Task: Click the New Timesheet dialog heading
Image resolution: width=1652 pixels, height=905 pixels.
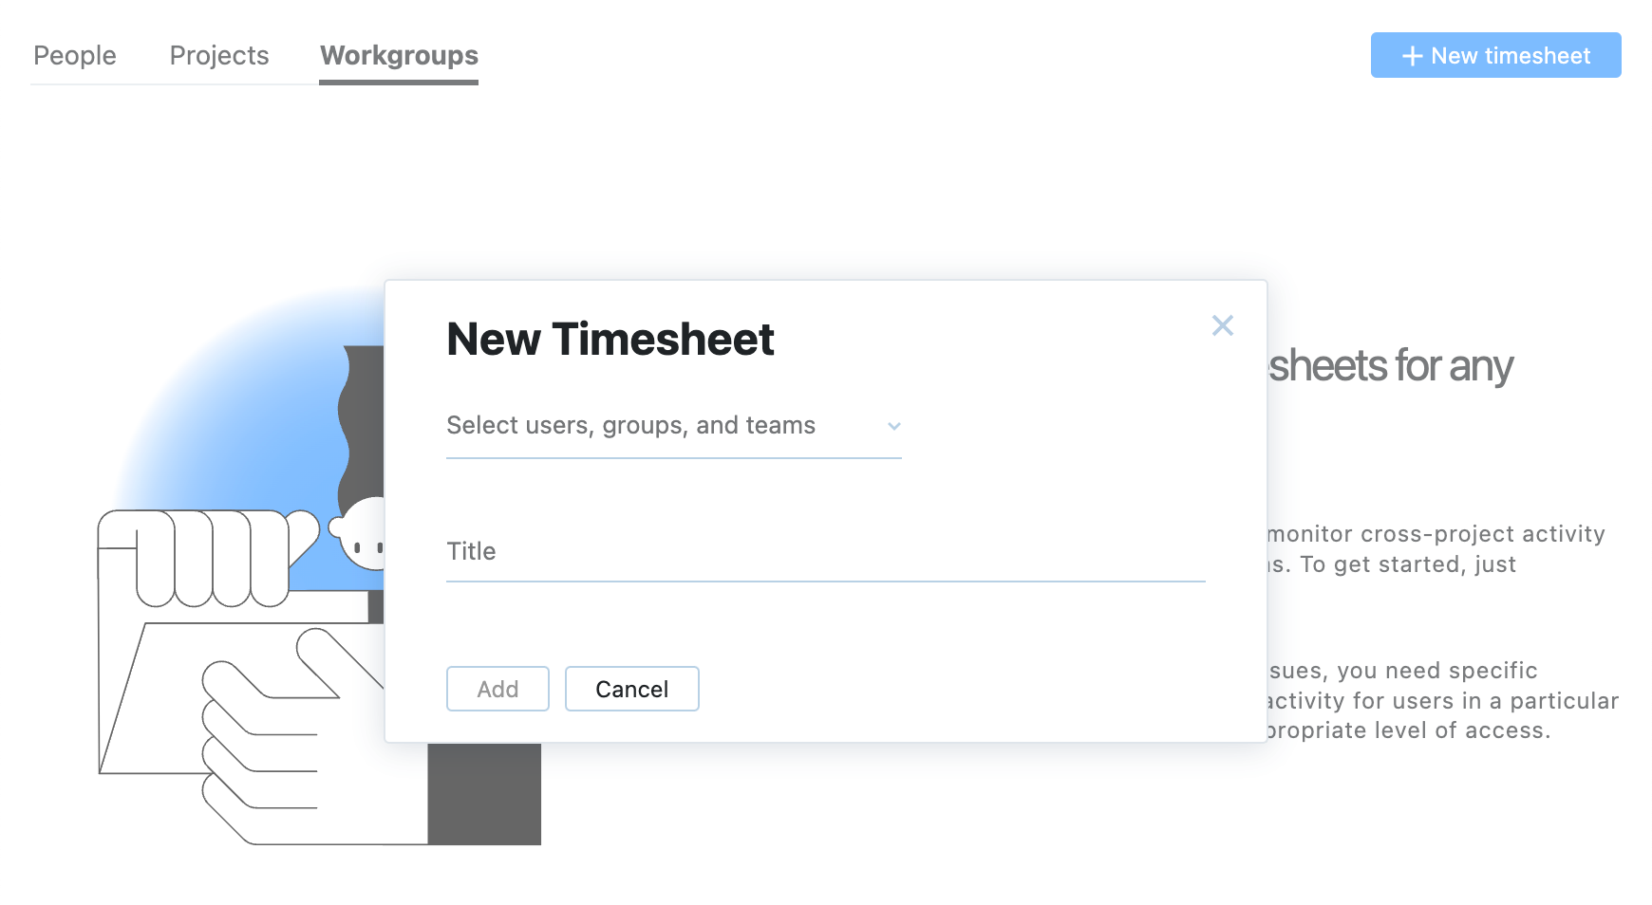Action: coord(610,340)
